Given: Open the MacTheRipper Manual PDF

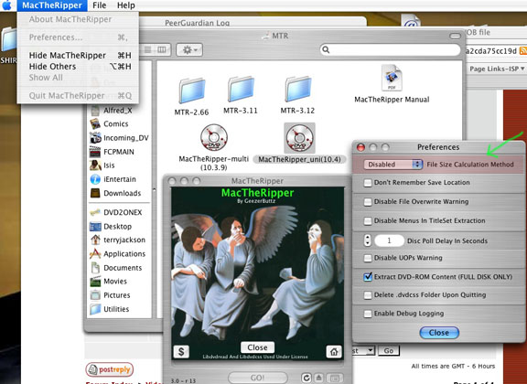Looking at the screenshot, I should coord(392,78).
